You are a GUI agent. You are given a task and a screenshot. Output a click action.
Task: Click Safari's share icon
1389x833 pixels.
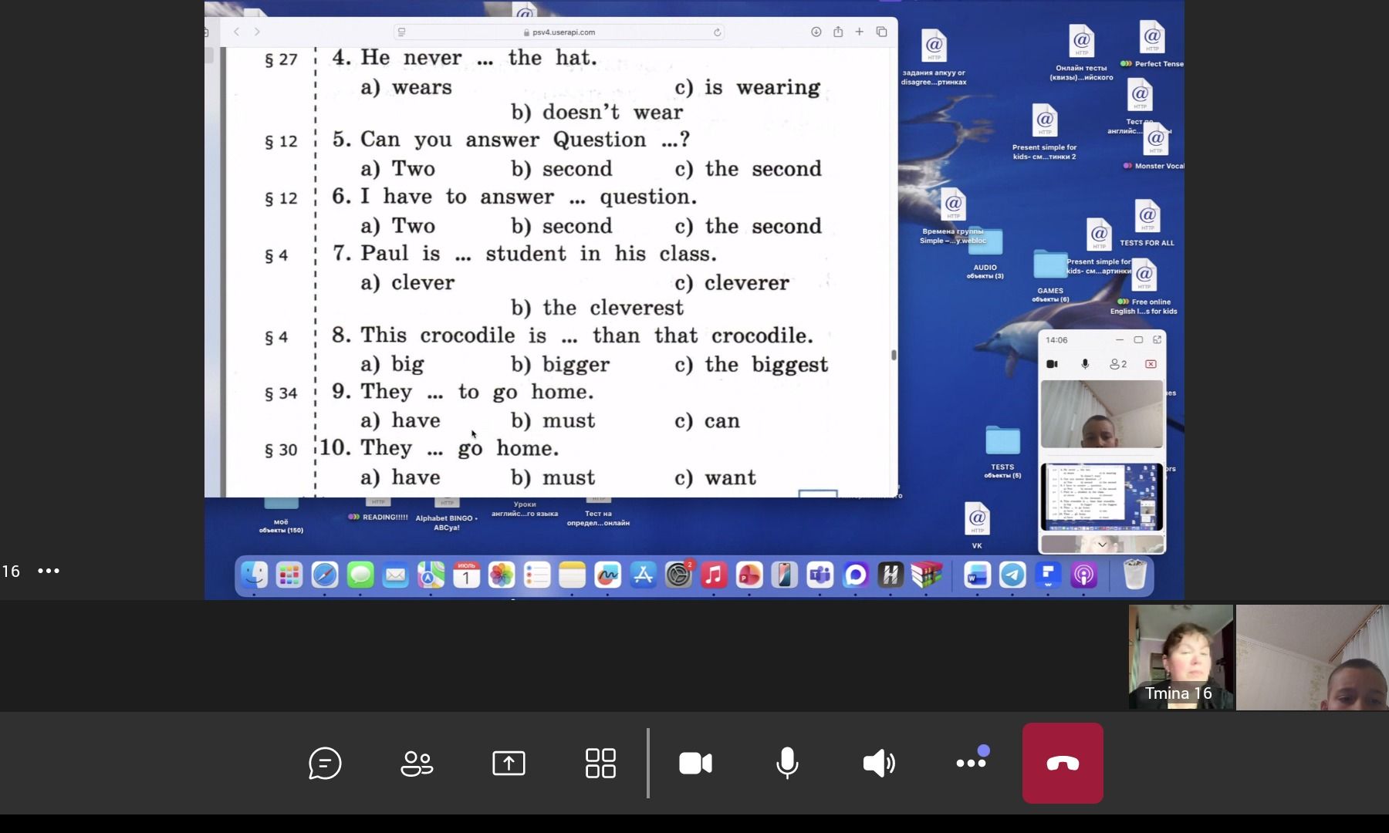pyautogui.click(x=837, y=32)
